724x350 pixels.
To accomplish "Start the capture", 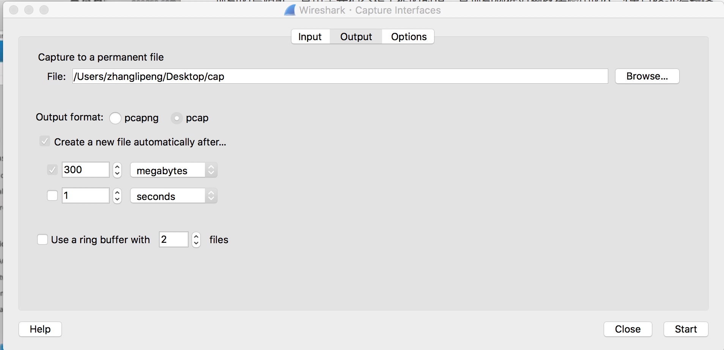I will (x=686, y=329).
